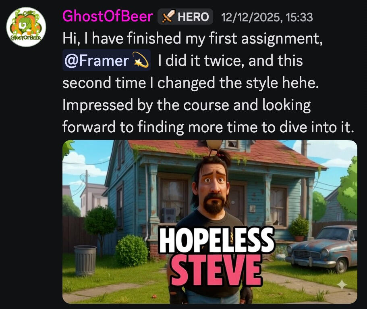
Task: Click the metal trash can in the image
Action: pyautogui.click(x=85, y=261)
